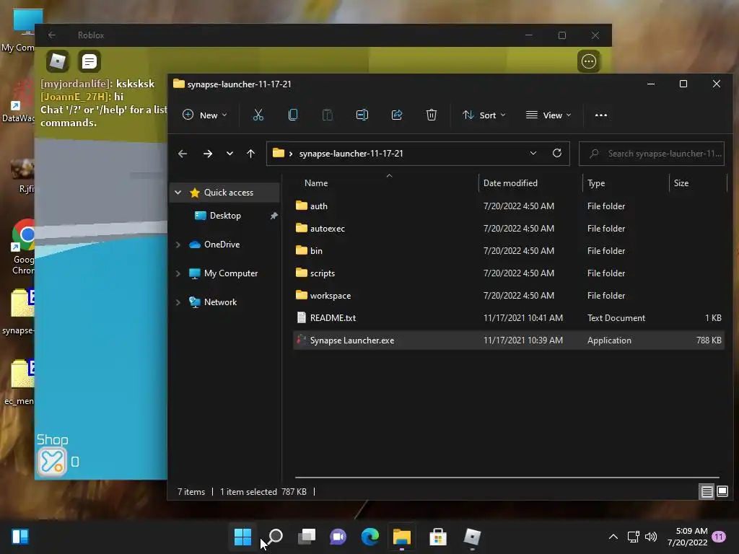
Task: Click the Share icon in toolbar
Action: (397, 115)
